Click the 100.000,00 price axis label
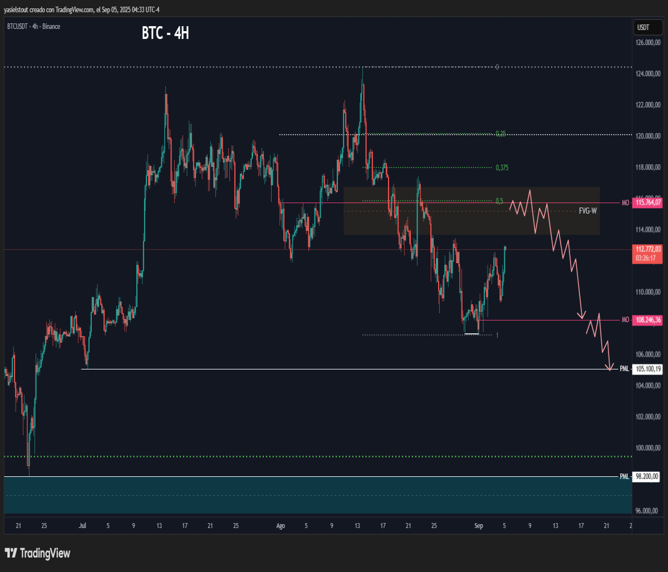This screenshot has width=668, height=572. [x=648, y=448]
